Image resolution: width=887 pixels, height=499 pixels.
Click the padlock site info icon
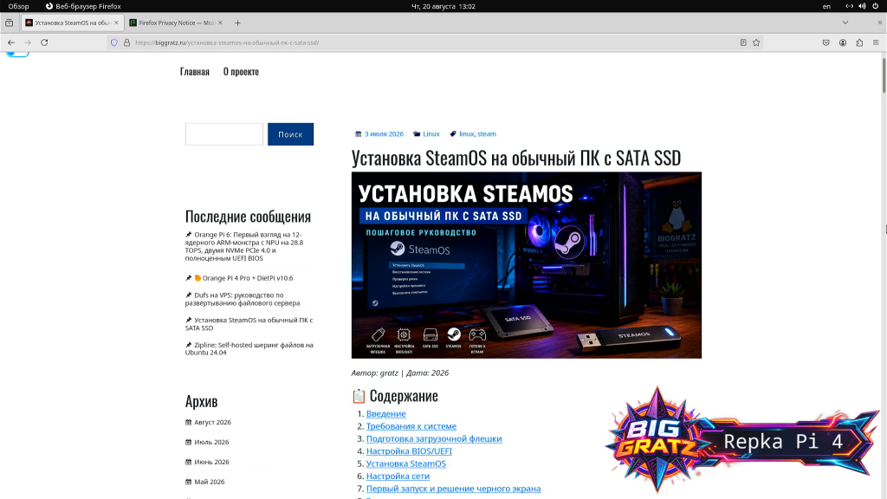126,42
